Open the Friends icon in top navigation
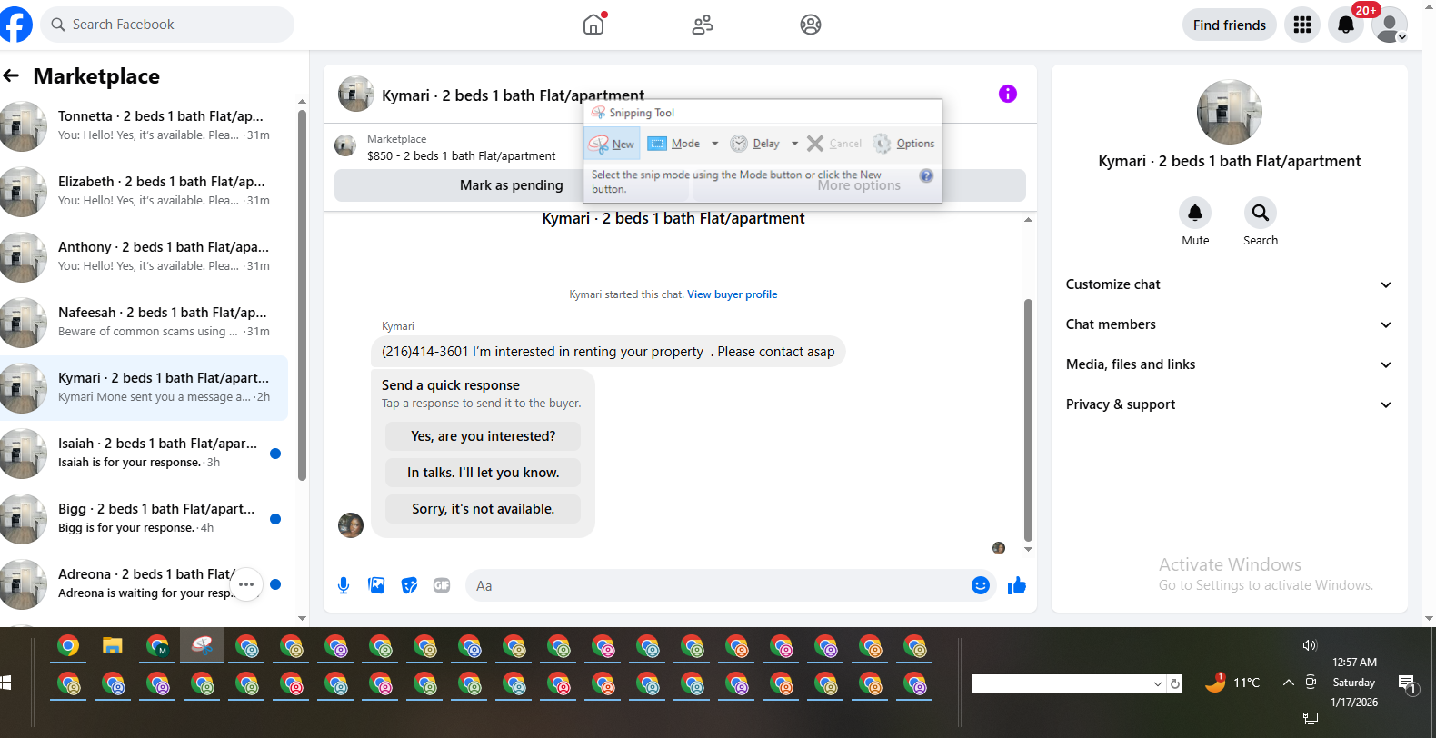Image resolution: width=1436 pixels, height=738 pixels. [702, 25]
